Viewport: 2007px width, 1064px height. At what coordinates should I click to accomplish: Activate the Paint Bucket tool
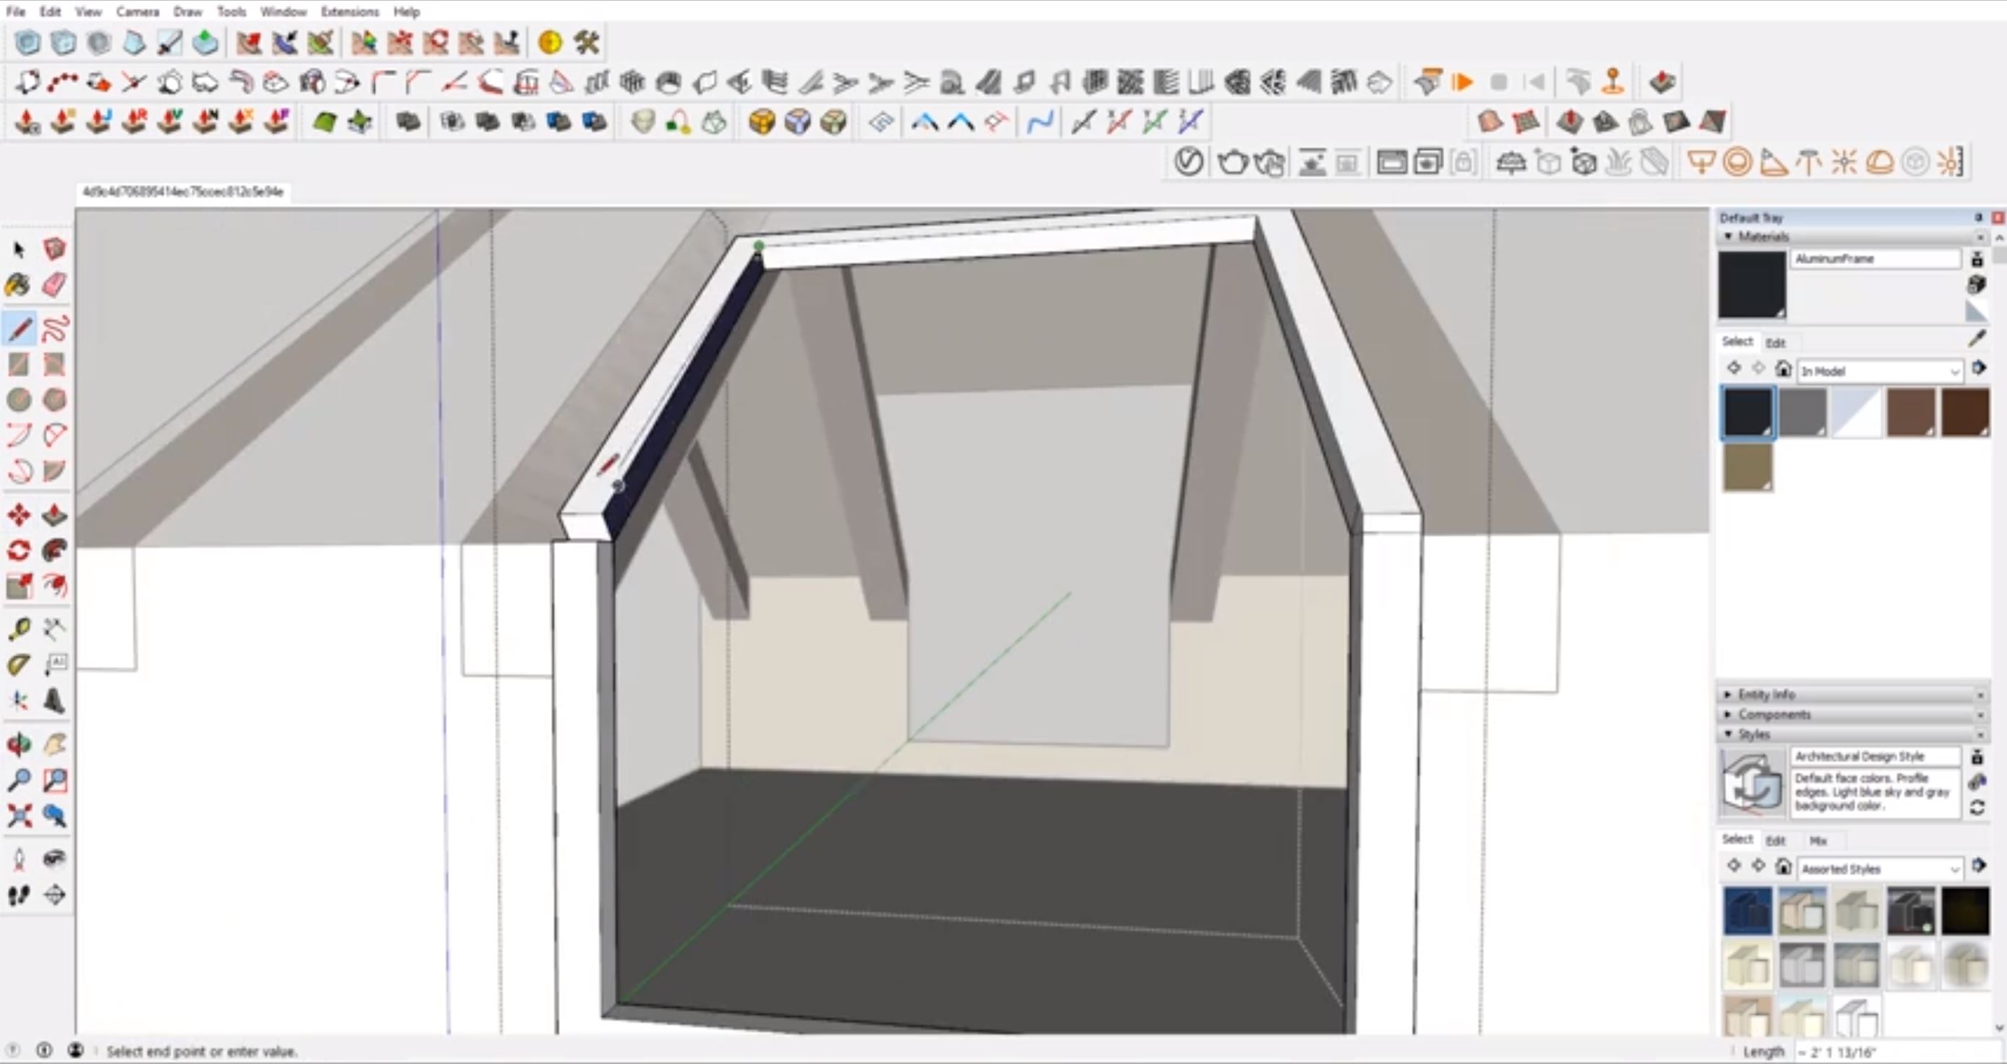(x=19, y=285)
